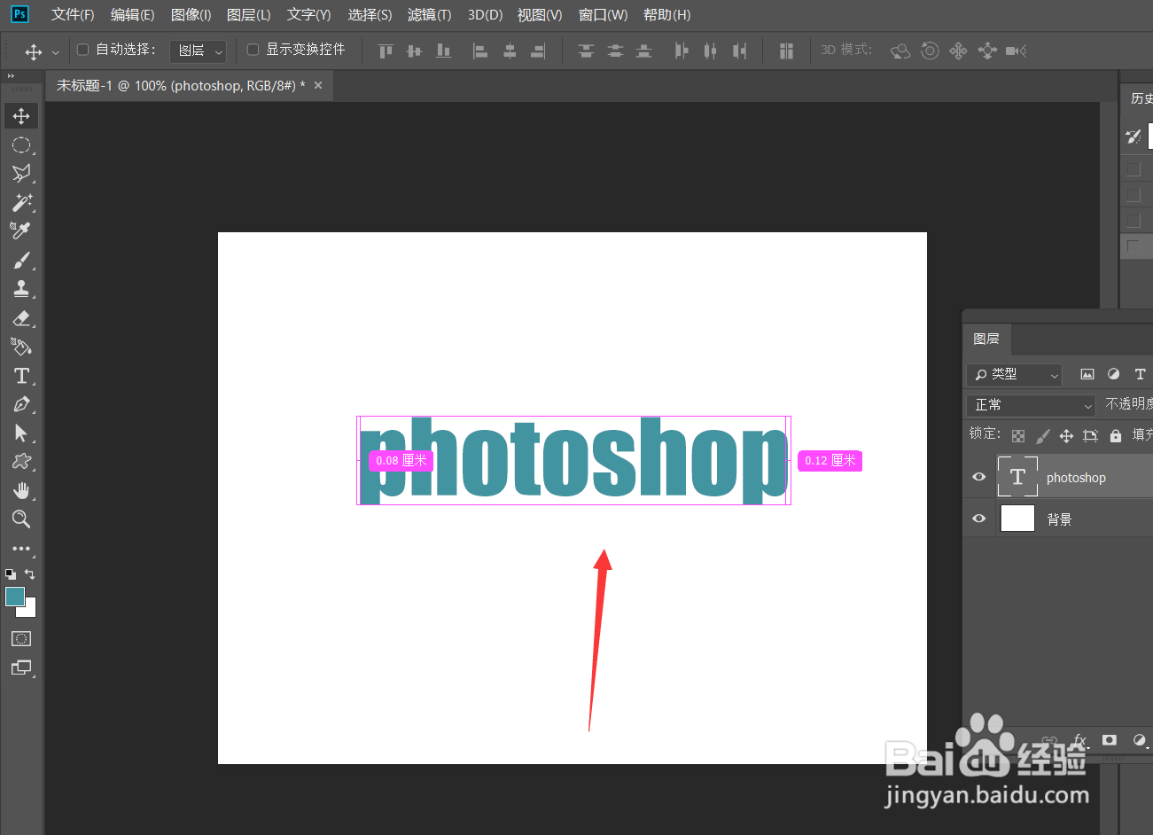The width and height of the screenshot is (1153, 835).
Task: Switch to the 图层 panel tab
Action: [x=986, y=339]
